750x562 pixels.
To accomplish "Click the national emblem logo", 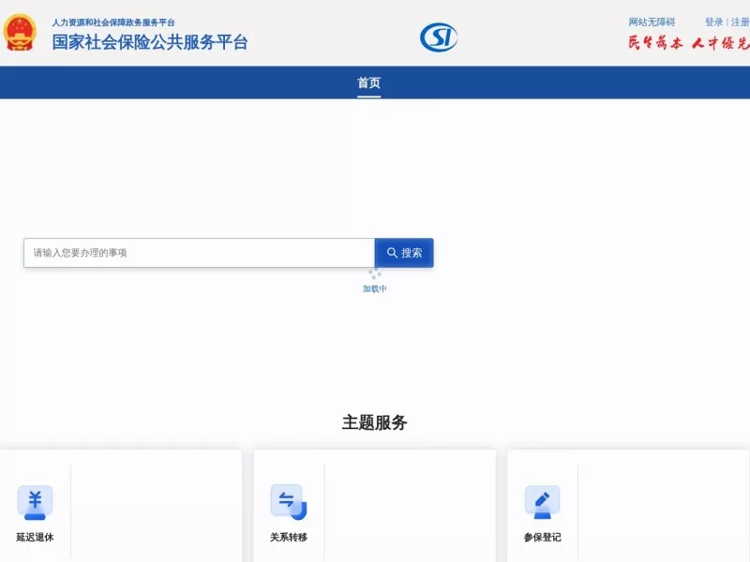I will (x=20, y=33).
